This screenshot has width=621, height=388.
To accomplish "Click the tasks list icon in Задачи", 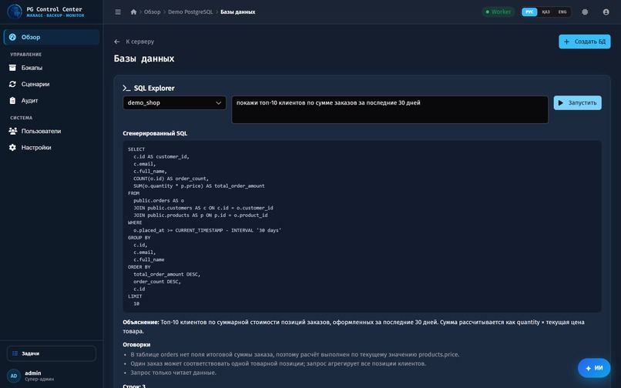I will tap(15, 353).
